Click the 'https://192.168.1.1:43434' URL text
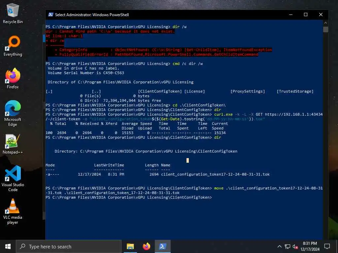The height and width of the screenshot is (253, 338). [x=294, y=114]
